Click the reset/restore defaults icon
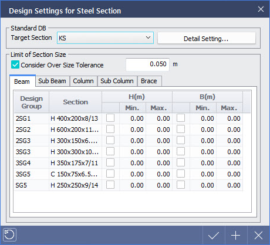270x245 pixels. coord(9,234)
